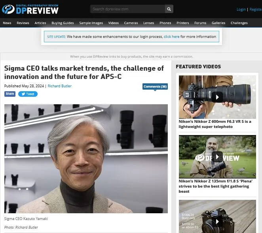Image resolution: width=262 pixels, height=233 pixels.
Task: Click the Tweet button
Action: pyautogui.click(x=28, y=94)
